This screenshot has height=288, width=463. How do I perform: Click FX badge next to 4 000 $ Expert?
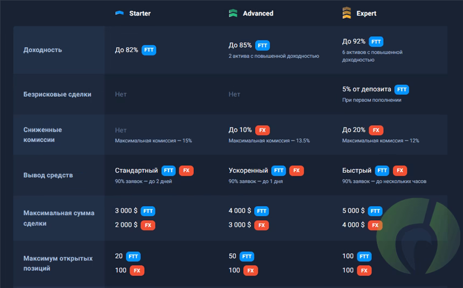tap(375, 225)
